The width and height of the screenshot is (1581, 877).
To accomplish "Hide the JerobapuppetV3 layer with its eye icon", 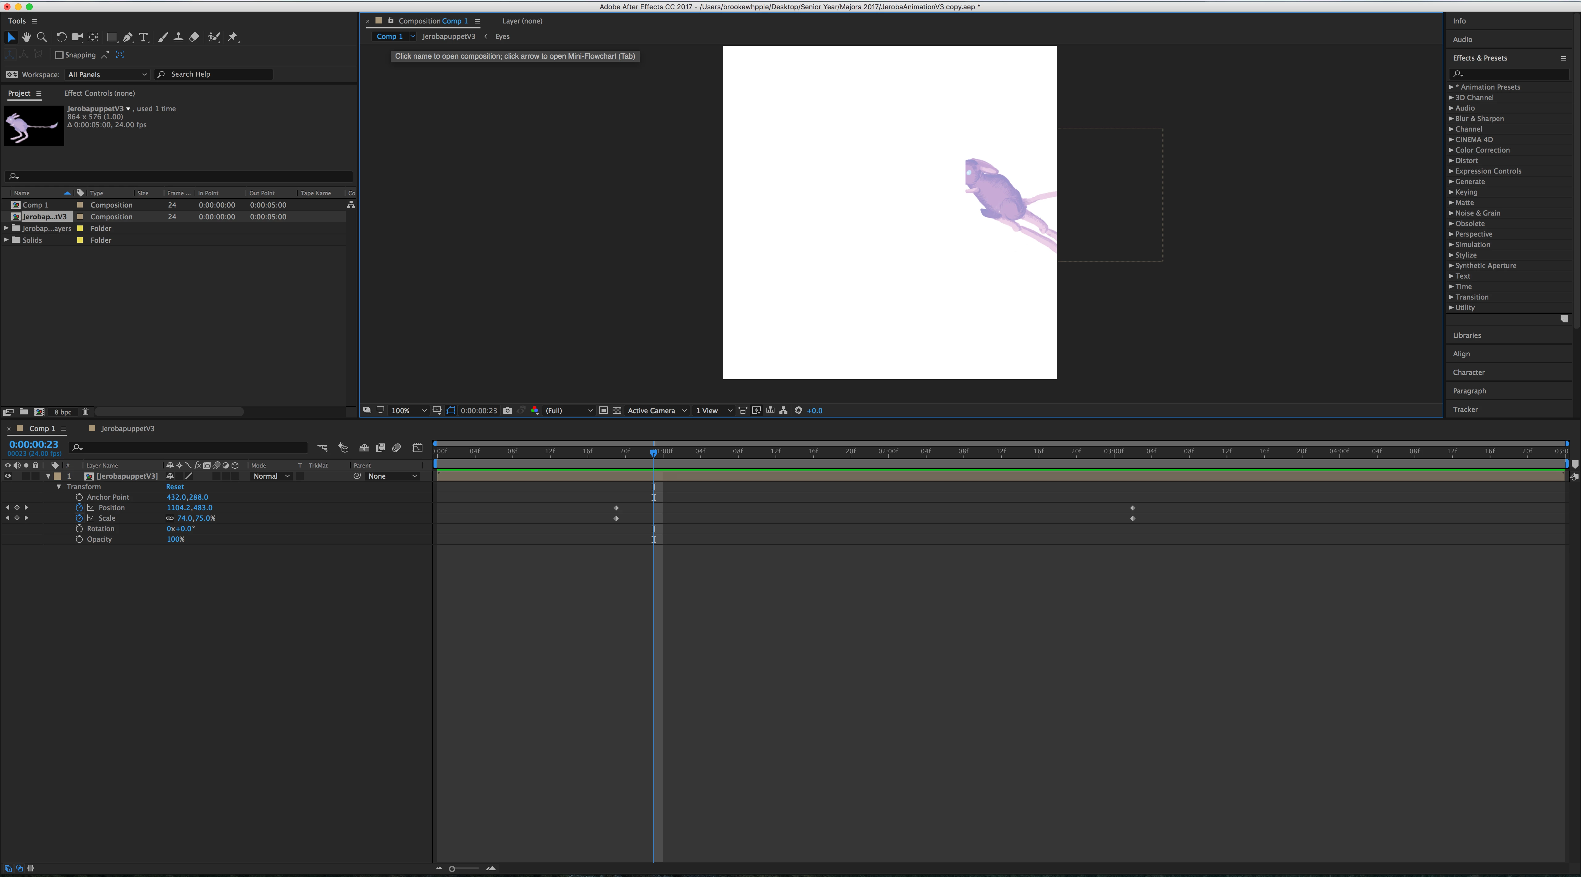I will tap(8, 476).
